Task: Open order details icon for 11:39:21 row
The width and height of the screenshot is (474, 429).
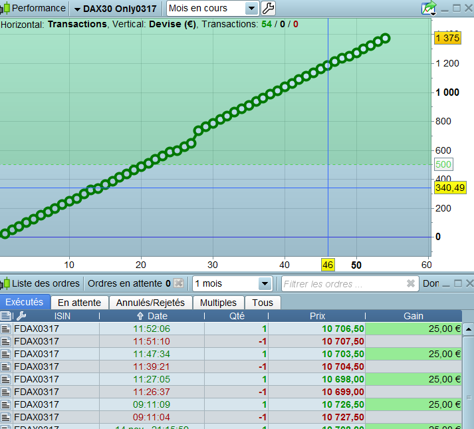Action: [6, 366]
